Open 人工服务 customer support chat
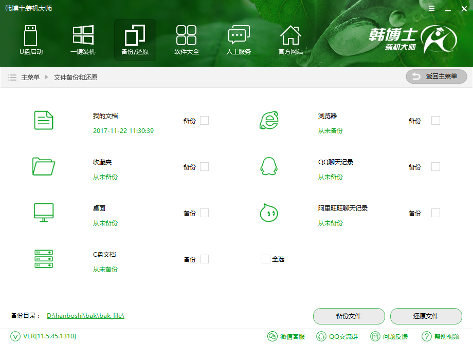This screenshot has height=344, width=473. tap(238, 40)
